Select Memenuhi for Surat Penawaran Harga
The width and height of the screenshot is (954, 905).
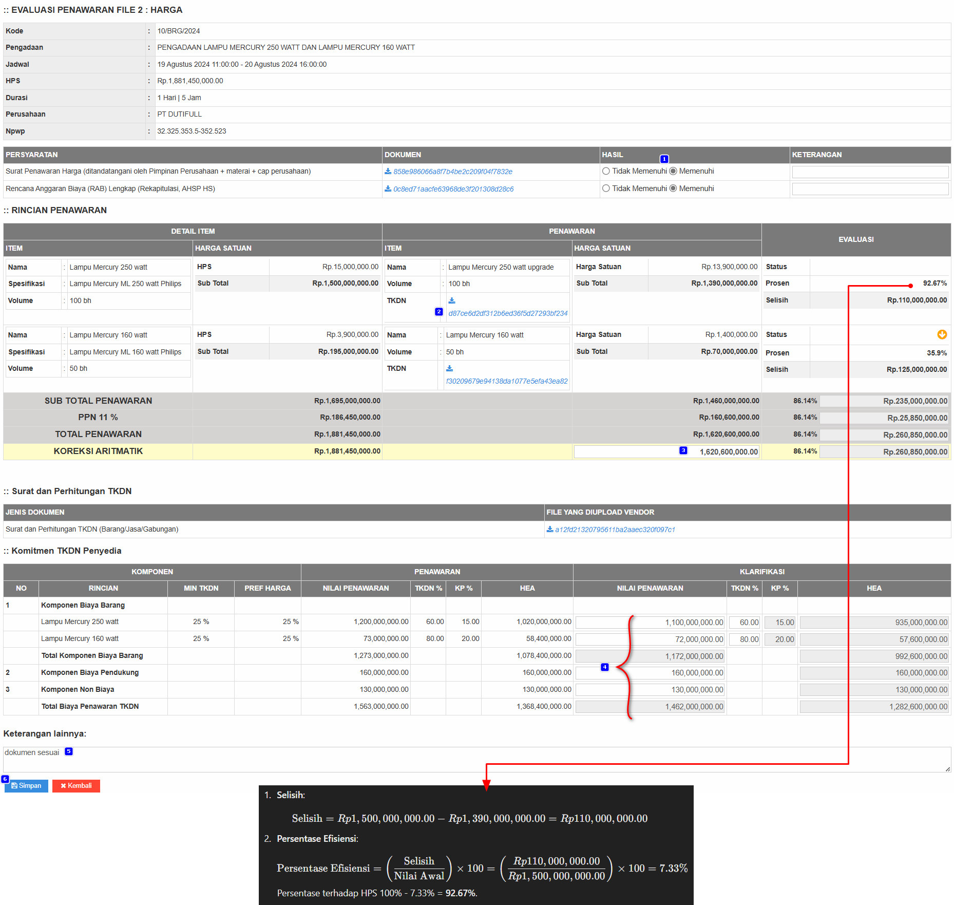pyautogui.click(x=673, y=172)
